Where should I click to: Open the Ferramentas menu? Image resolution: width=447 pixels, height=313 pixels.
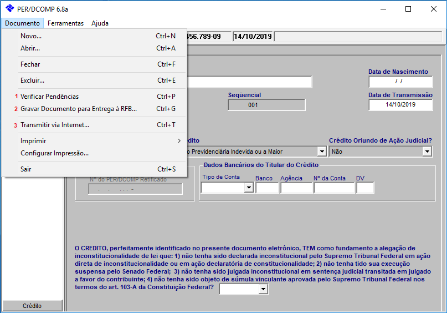(x=65, y=23)
